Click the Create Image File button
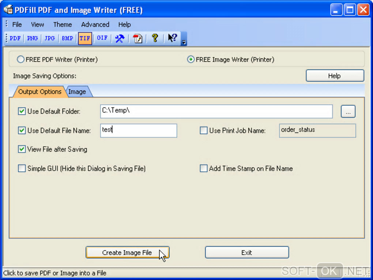 pos(128,253)
